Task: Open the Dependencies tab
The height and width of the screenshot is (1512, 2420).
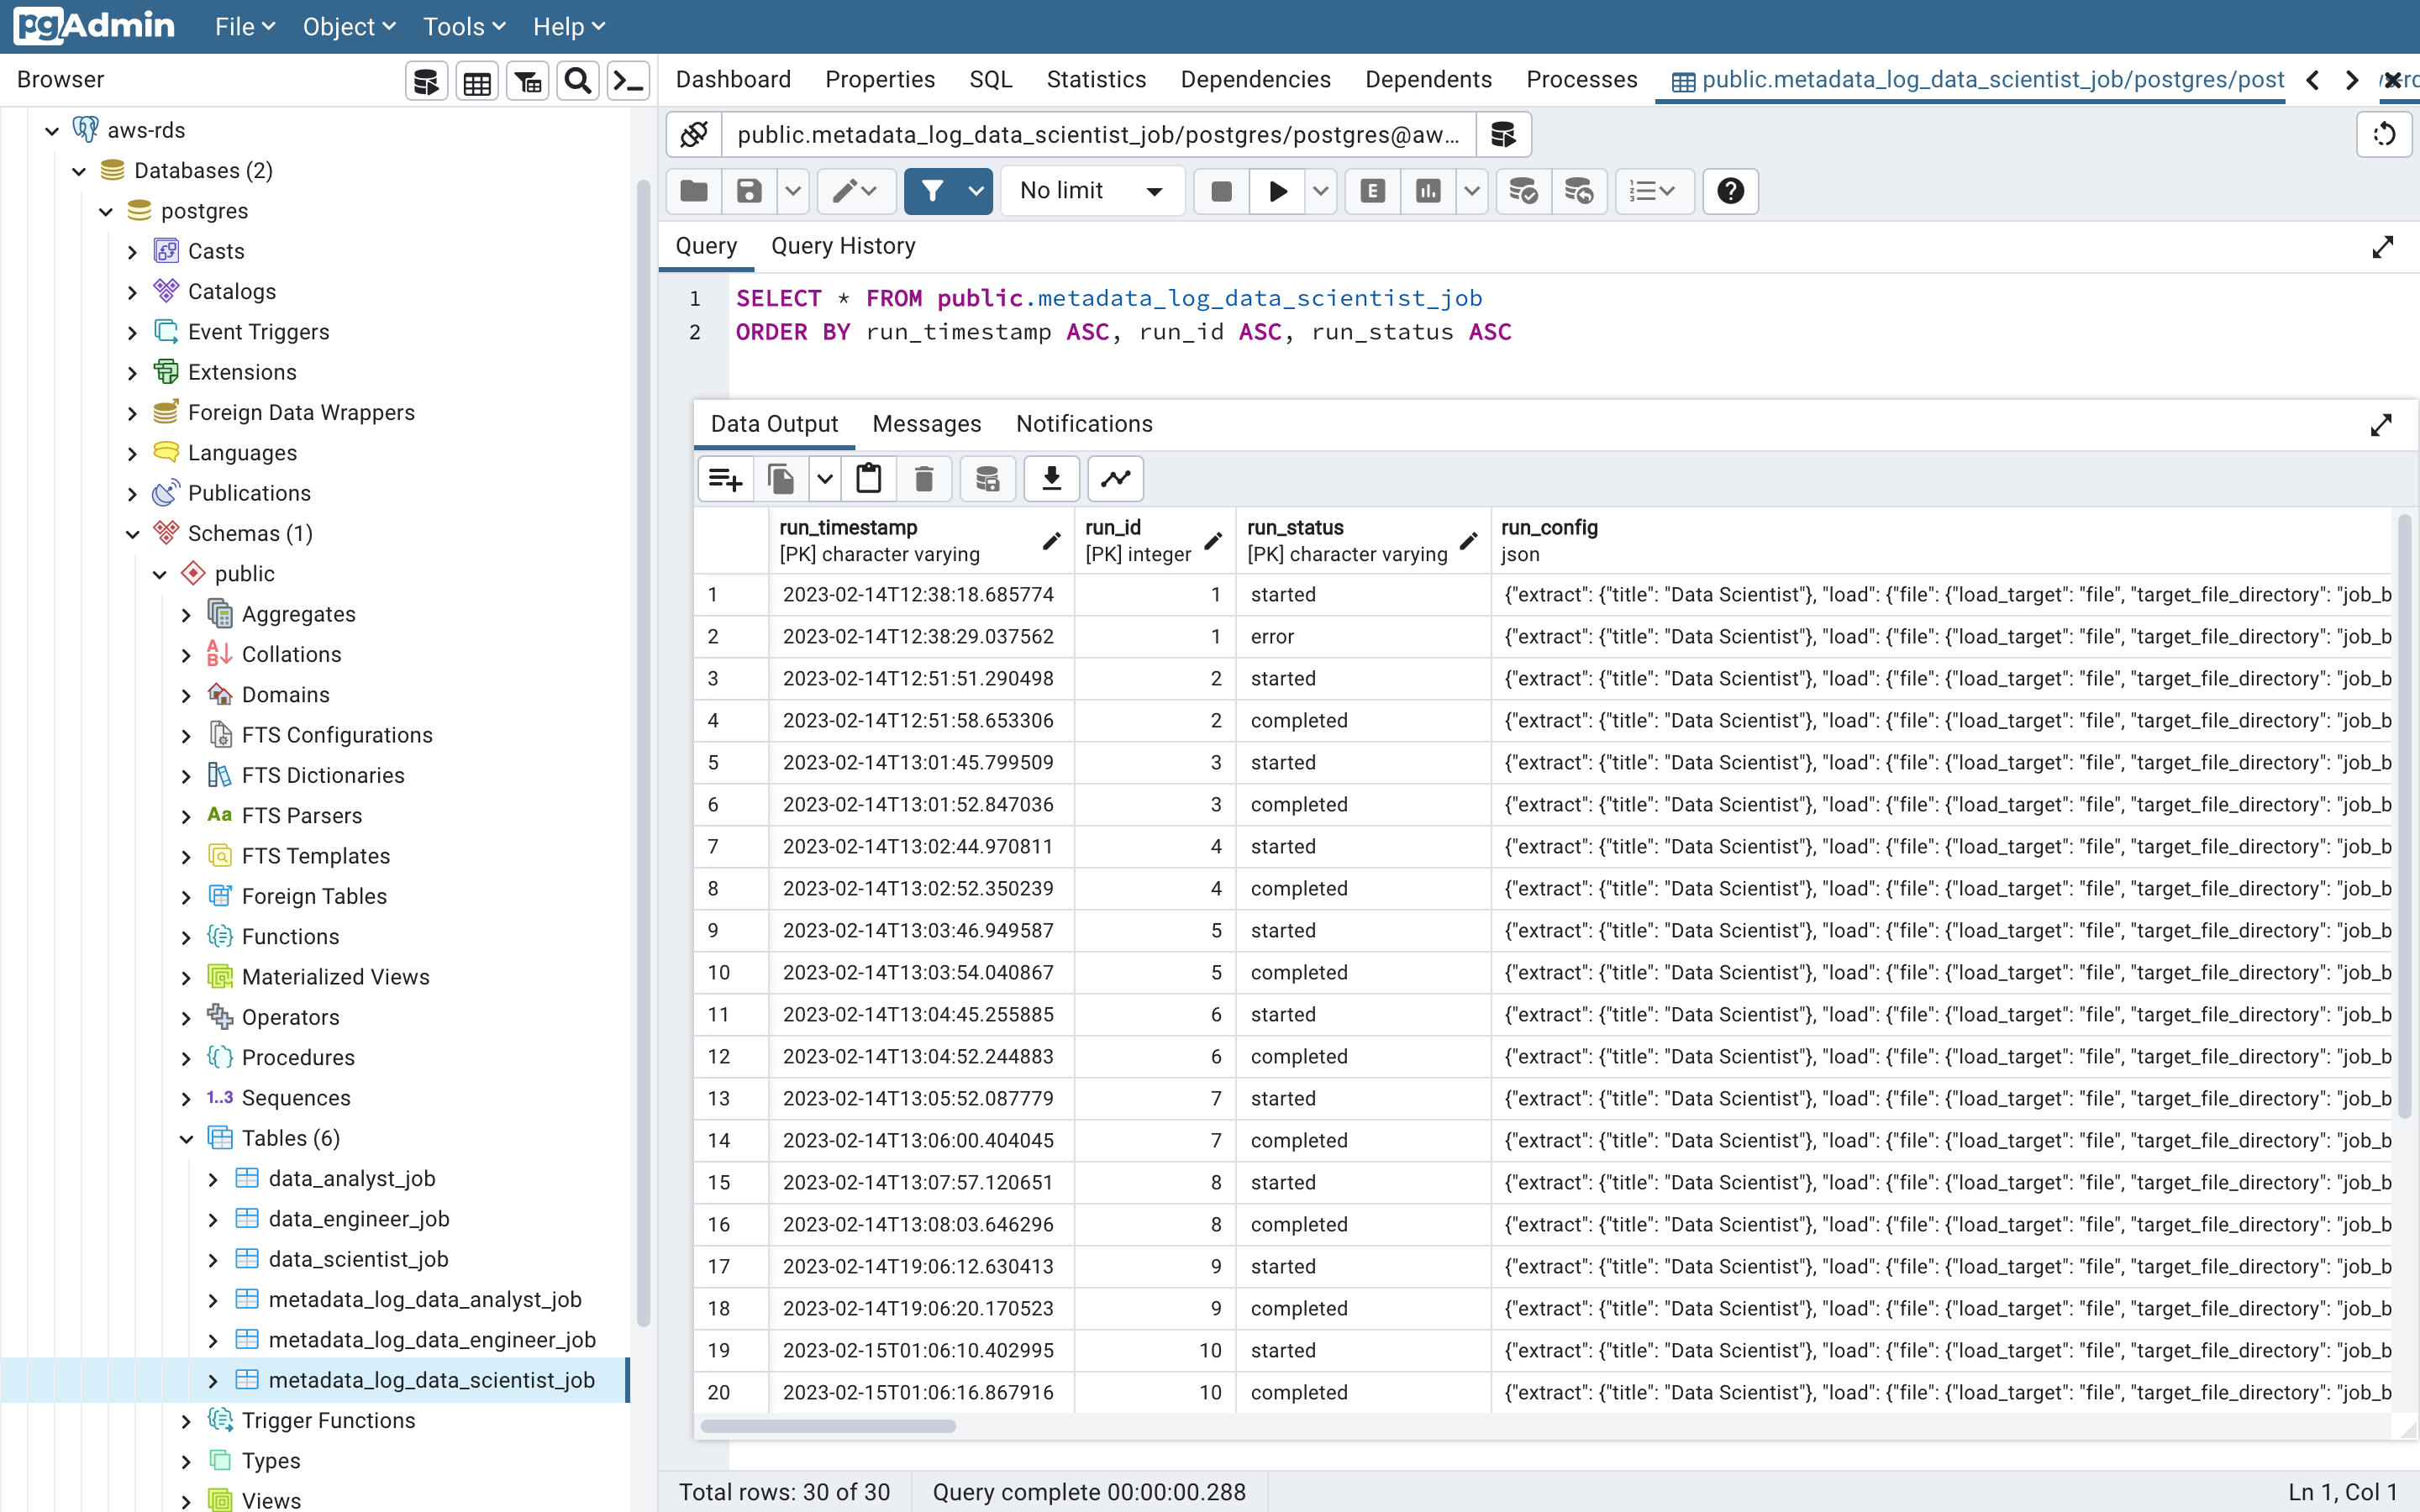Action: [1255, 80]
